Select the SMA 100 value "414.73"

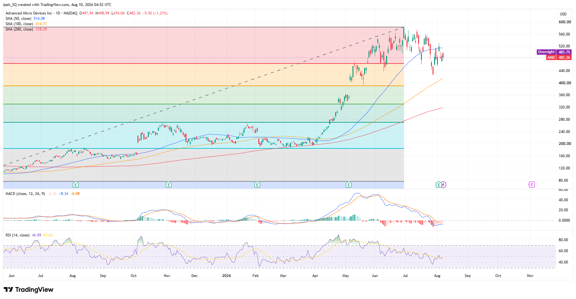pos(41,24)
